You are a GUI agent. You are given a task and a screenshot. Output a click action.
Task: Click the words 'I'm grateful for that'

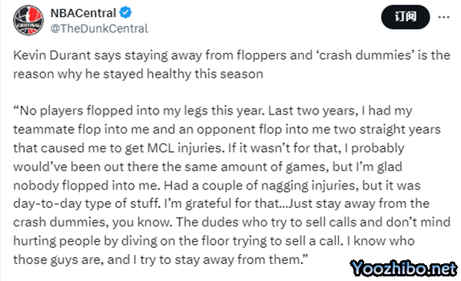222,203
